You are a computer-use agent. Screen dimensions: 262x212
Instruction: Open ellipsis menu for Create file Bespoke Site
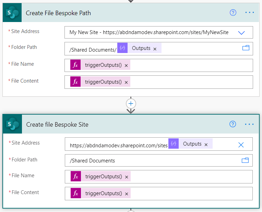250,124
